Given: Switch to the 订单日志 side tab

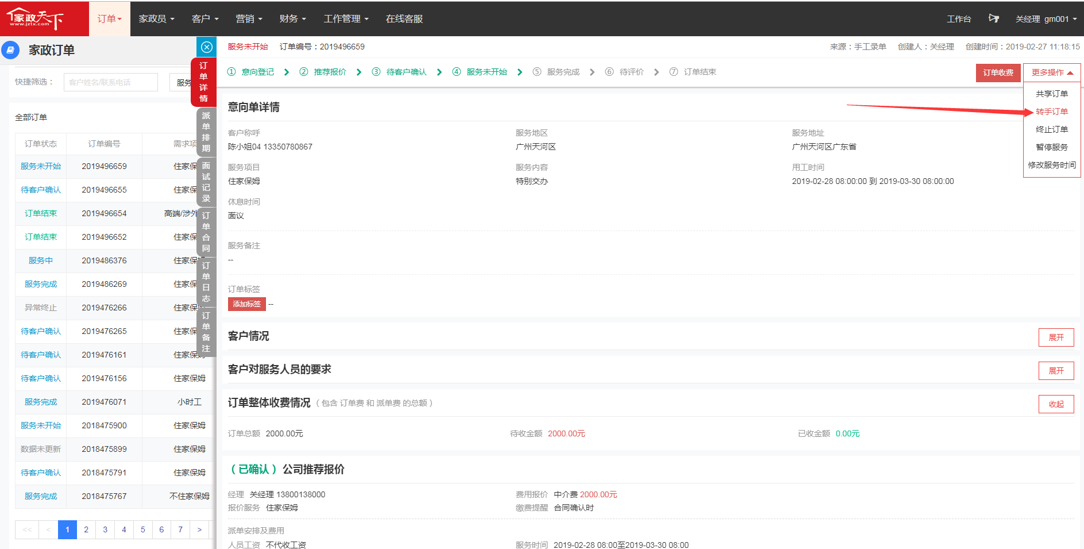Looking at the screenshot, I should pyautogui.click(x=206, y=282).
